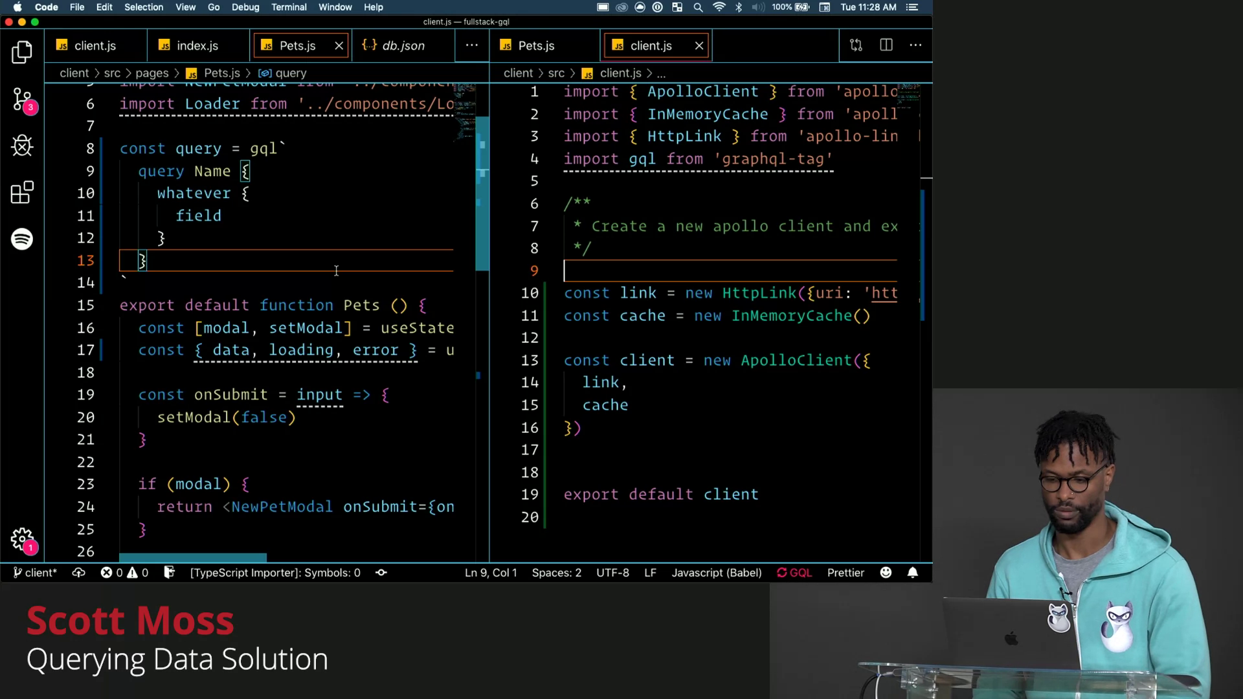Switch to the client.js tab on right pane
Image resolution: width=1243 pixels, height=699 pixels.
coord(651,45)
